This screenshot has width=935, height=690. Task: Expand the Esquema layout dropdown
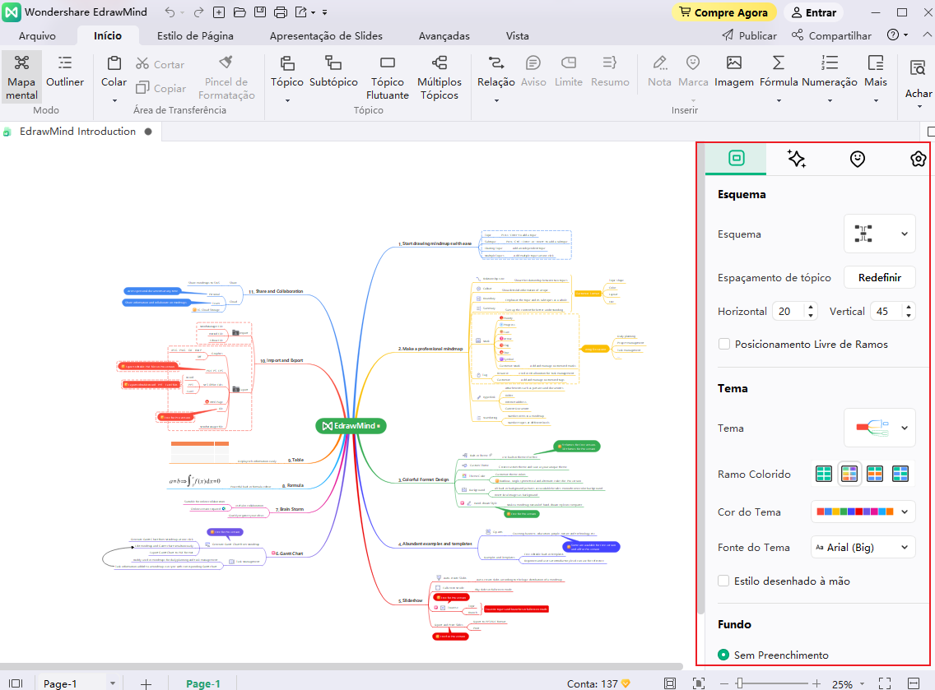click(879, 234)
